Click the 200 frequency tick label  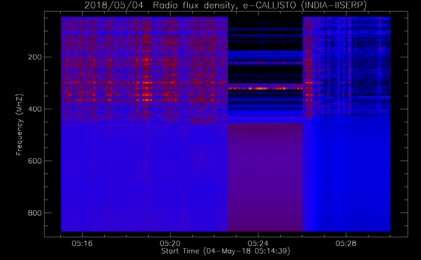pyautogui.click(x=35, y=57)
